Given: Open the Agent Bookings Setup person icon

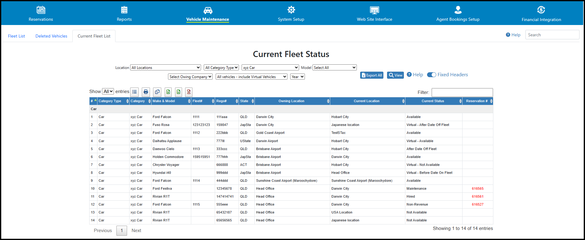Looking at the screenshot, I should pyautogui.click(x=458, y=10).
